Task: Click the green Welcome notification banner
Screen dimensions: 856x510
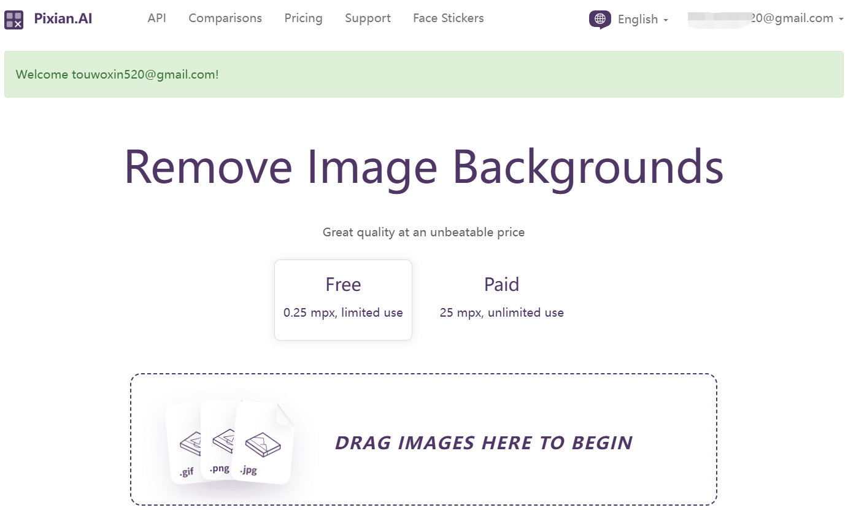Action: tap(423, 74)
